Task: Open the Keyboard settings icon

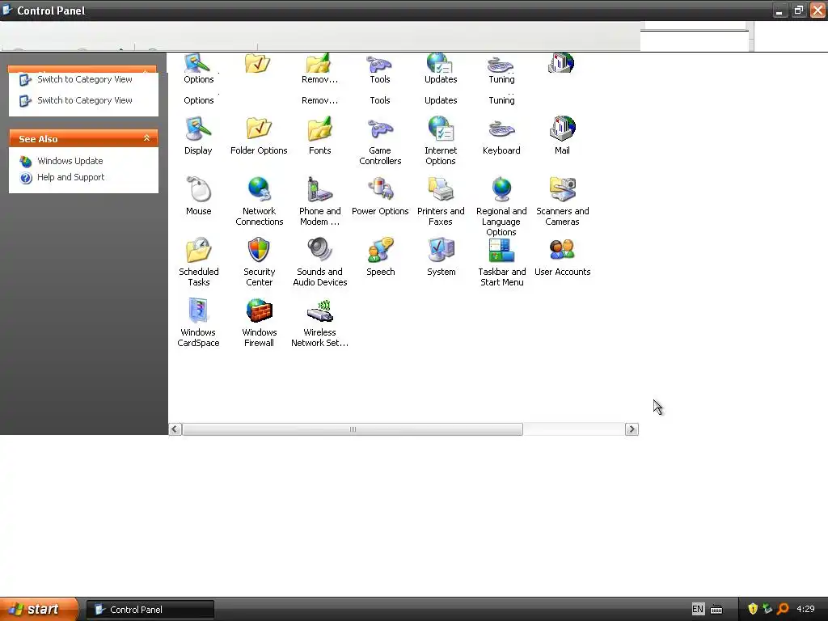Action: click(x=501, y=136)
